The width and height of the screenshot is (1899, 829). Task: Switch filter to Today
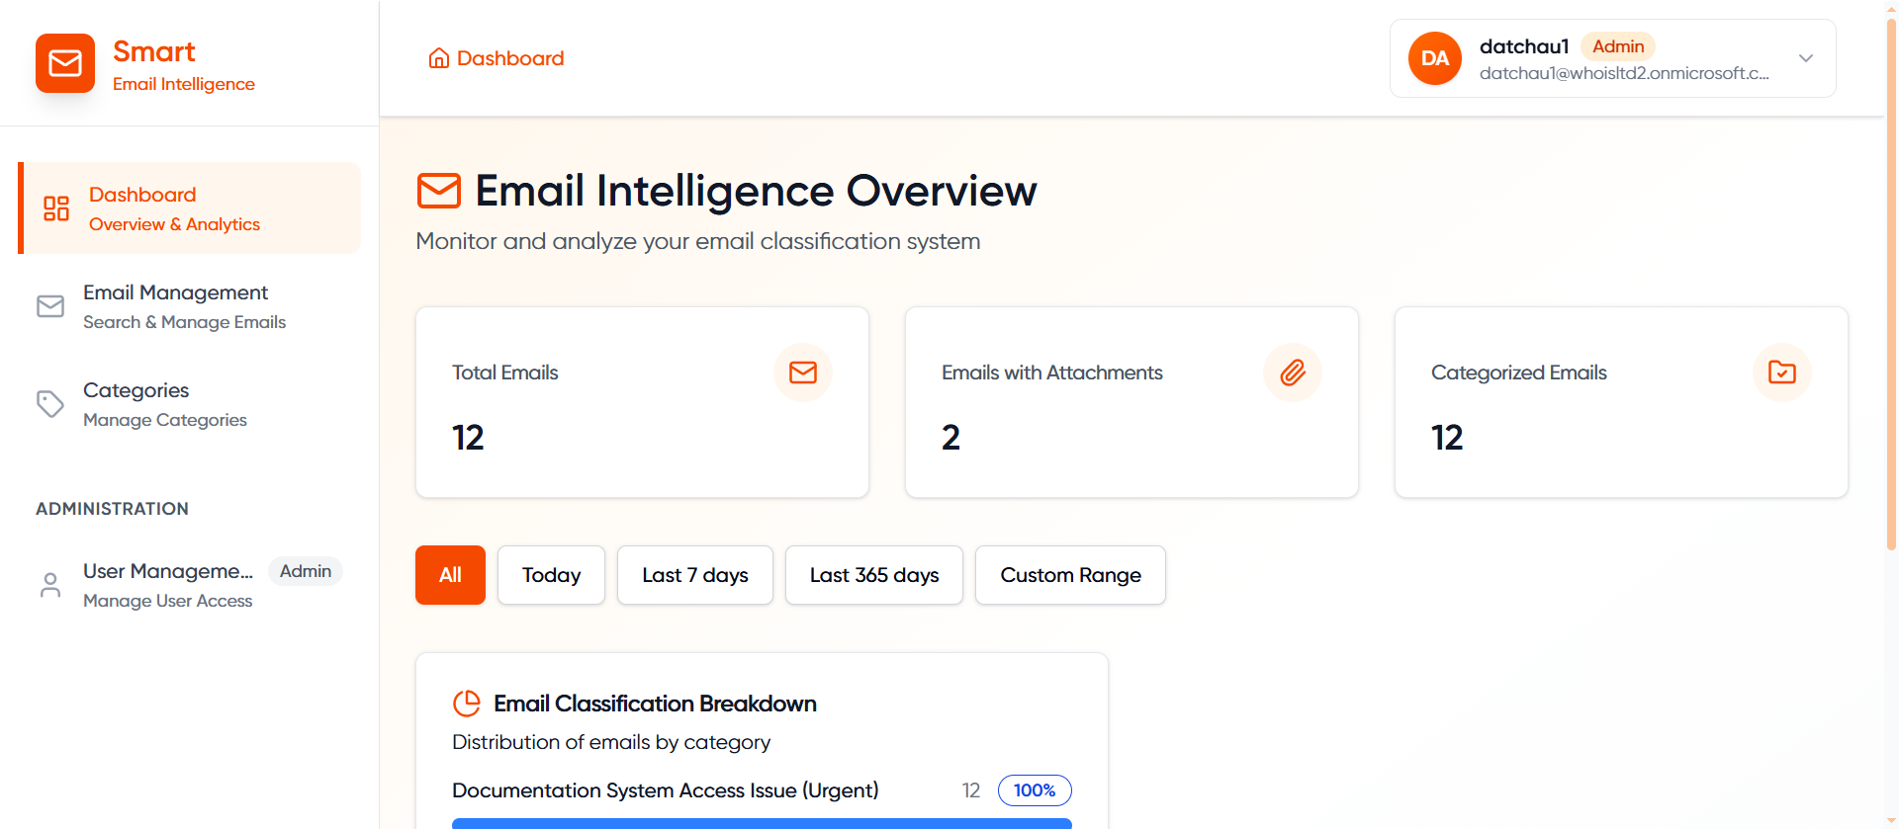[x=551, y=575]
